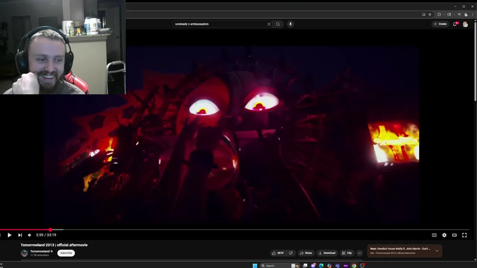Viewport: 477px width, 268px height.
Task: Maximize the Chrome window
Action: click(x=464, y=6)
